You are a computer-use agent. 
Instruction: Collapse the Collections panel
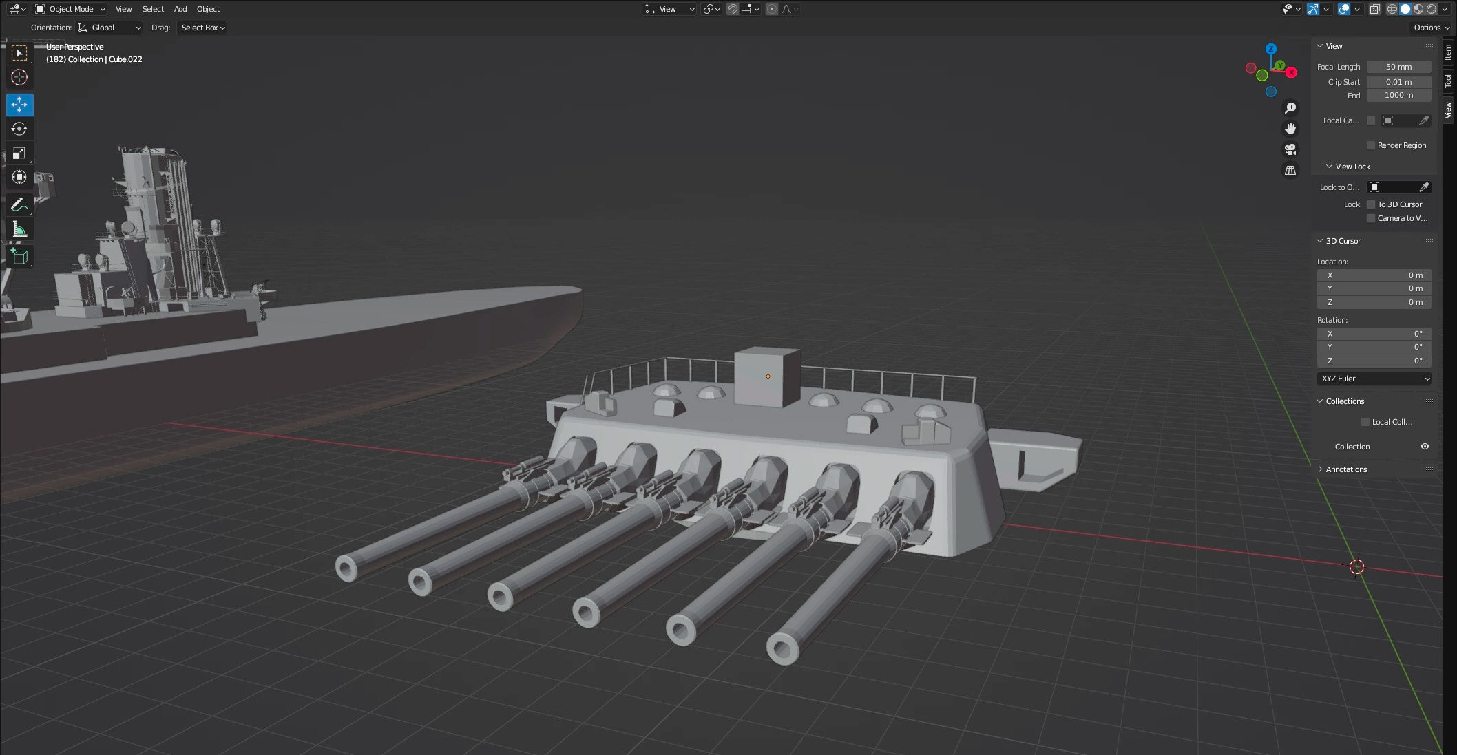(1320, 401)
